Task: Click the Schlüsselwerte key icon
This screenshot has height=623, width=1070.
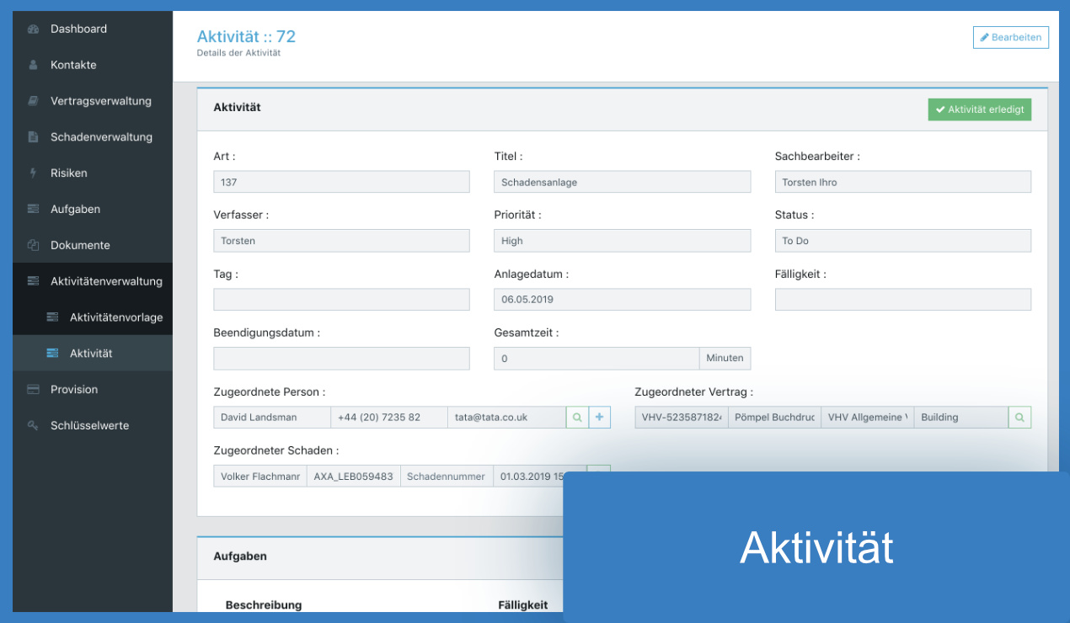Action: coord(34,426)
